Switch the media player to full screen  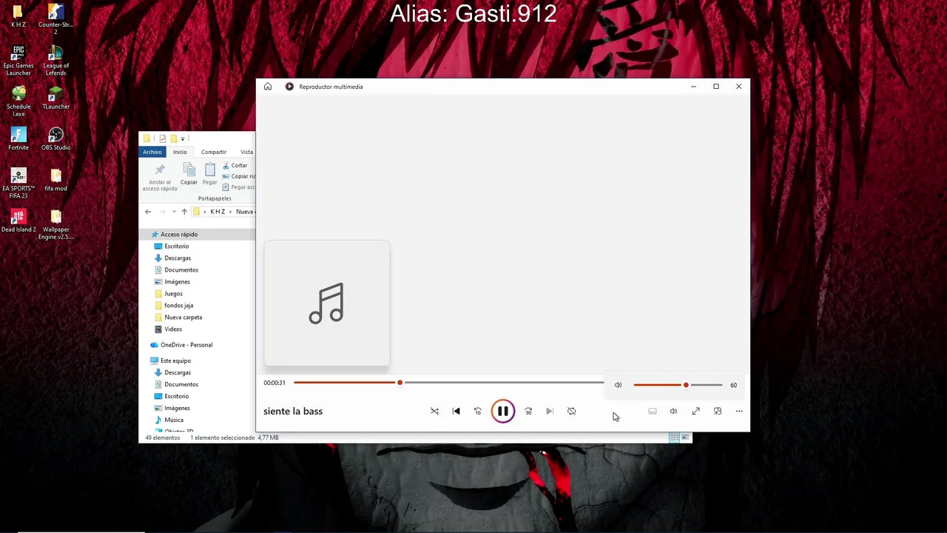click(x=695, y=411)
